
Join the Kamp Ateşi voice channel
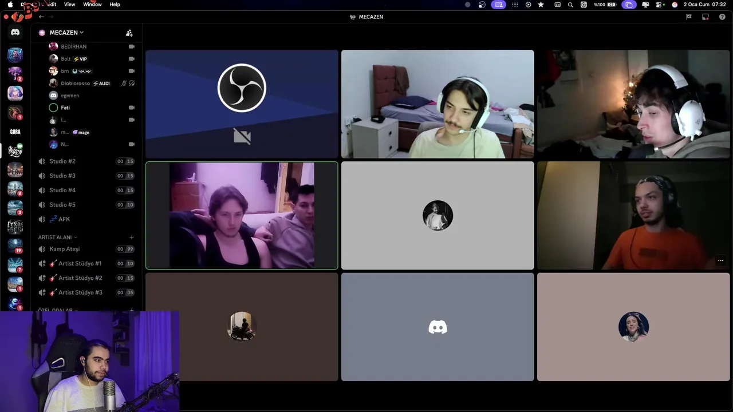[x=86, y=249]
